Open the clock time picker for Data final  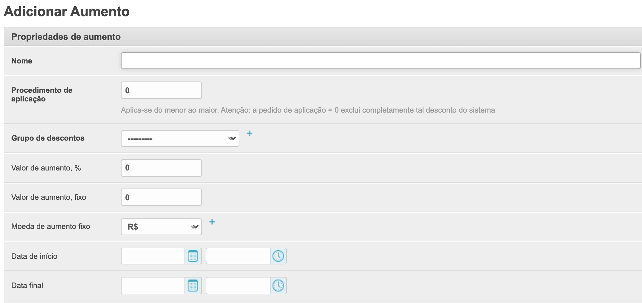coord(278,285)
